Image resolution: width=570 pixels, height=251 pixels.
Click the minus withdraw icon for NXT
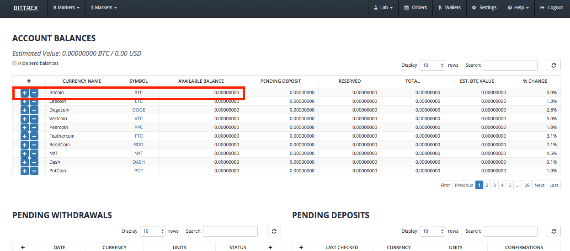coord(34,154)
